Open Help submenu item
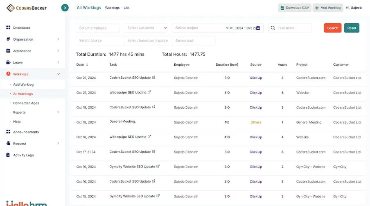Viewport: 370px width, 206px height. click(x=17, y=121)
